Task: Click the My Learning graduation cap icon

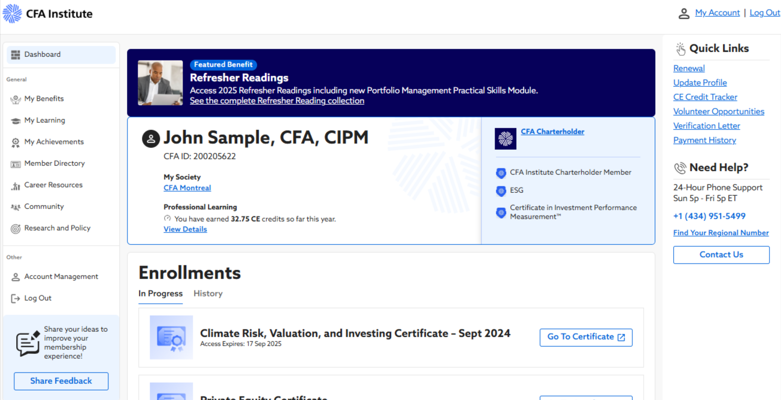Action: (x=16, y=120)
